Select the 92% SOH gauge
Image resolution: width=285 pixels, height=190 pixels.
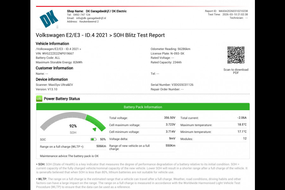pos(72,125)
